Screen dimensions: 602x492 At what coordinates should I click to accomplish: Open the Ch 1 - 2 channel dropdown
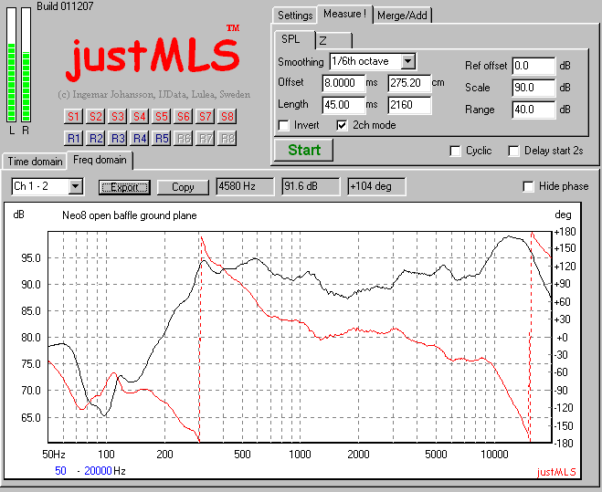(x=76, y=187)
